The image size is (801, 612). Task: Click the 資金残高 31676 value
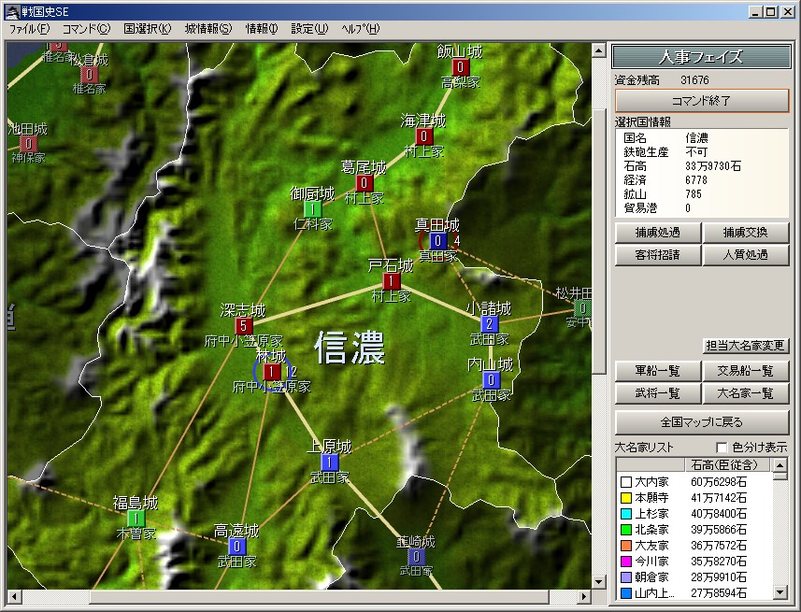point(694,80)
